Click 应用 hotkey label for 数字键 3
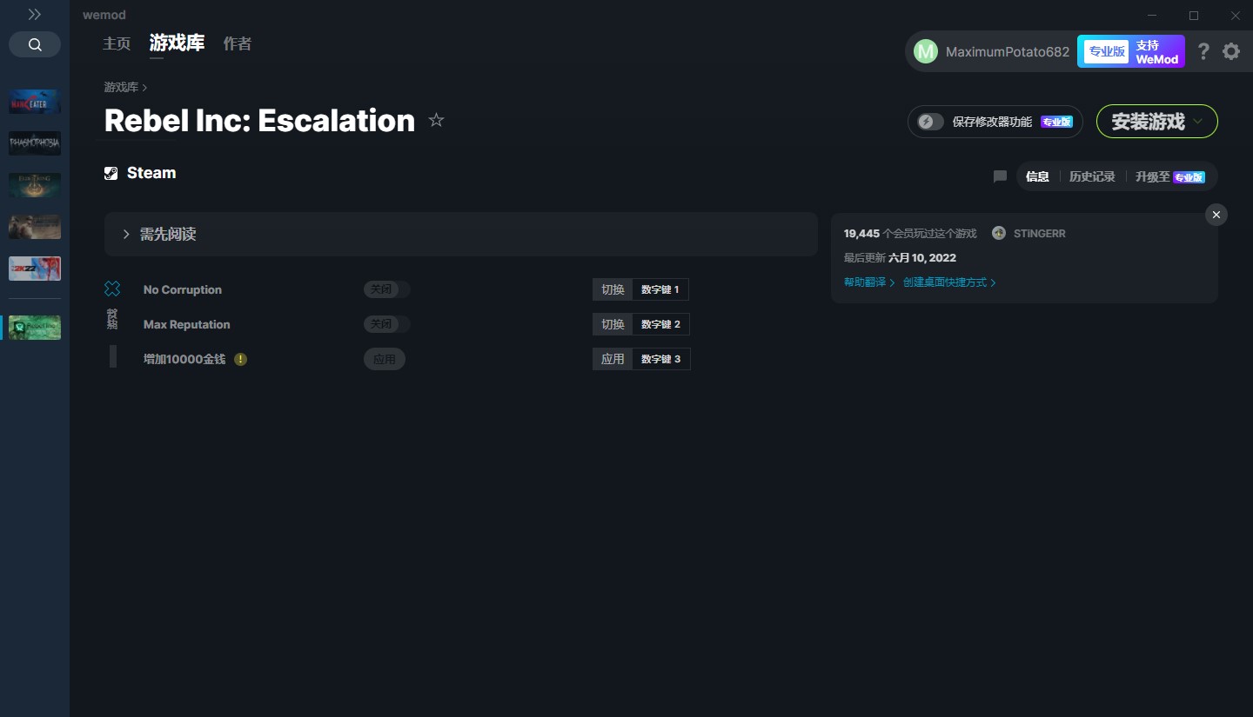 point(613,359)
